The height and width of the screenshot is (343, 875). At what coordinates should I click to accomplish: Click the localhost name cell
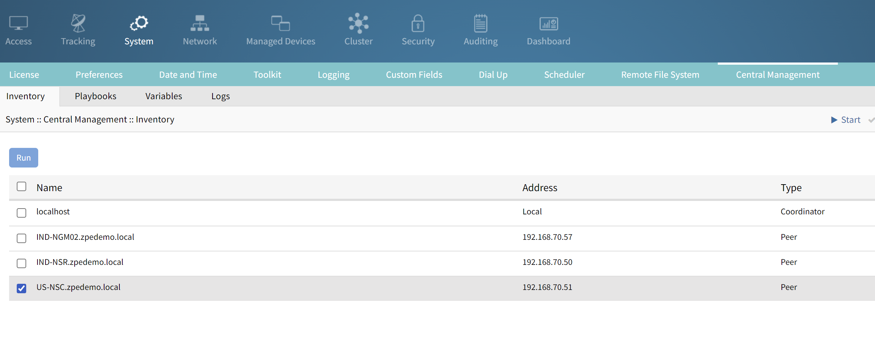[x=53, y=211]
